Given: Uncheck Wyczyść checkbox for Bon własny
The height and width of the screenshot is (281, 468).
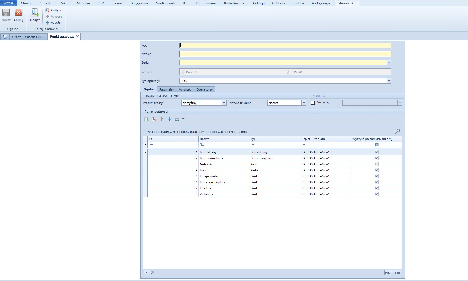Looking at the screenshot, I should 377,152.
